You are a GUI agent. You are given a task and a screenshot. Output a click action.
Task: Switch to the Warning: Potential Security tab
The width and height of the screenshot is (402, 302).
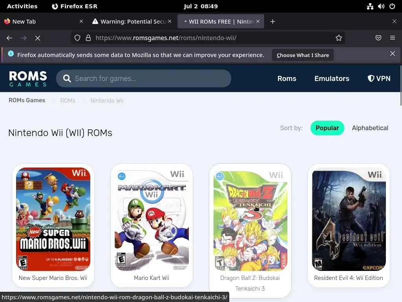(x=132, y=21)
